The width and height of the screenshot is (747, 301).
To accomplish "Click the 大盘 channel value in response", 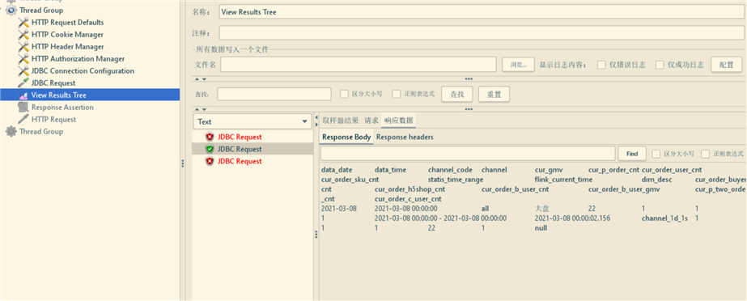I will 542,209.
